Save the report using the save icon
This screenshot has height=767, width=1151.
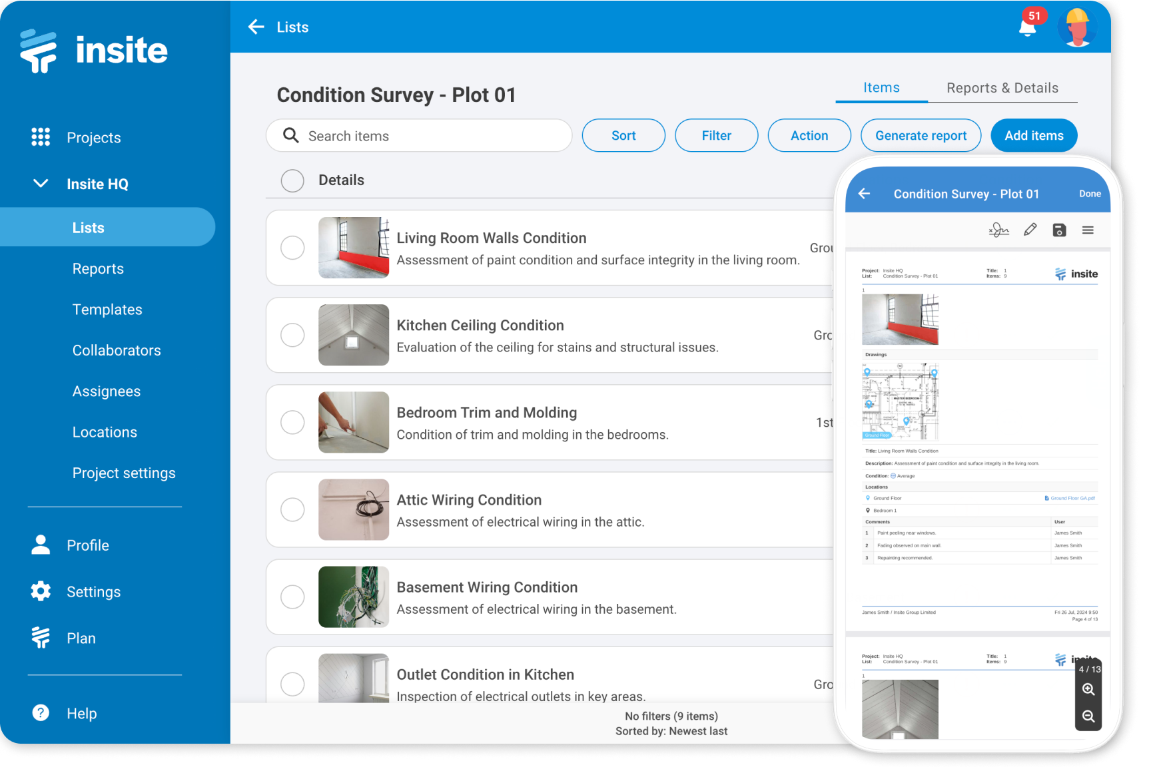tap(1059, 229)
